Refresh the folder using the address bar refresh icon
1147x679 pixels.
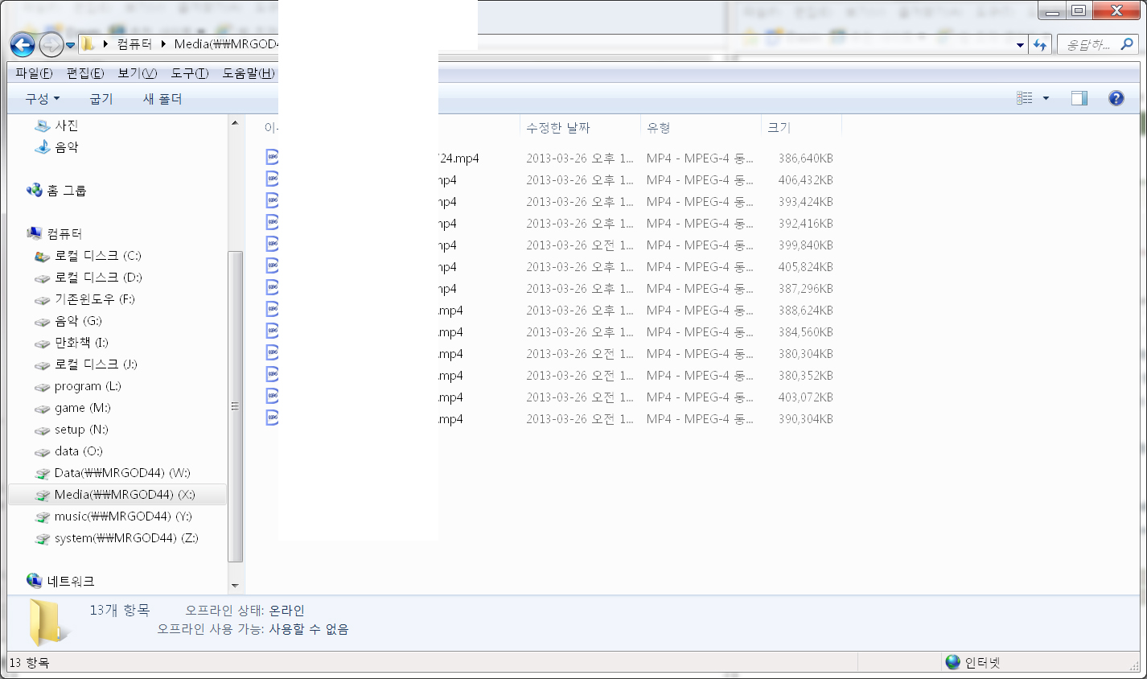(x=1040, y=45)
